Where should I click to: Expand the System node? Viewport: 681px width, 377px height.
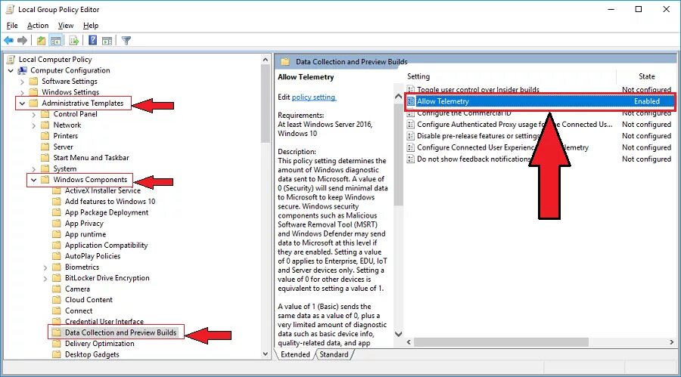tap(34, 168)
